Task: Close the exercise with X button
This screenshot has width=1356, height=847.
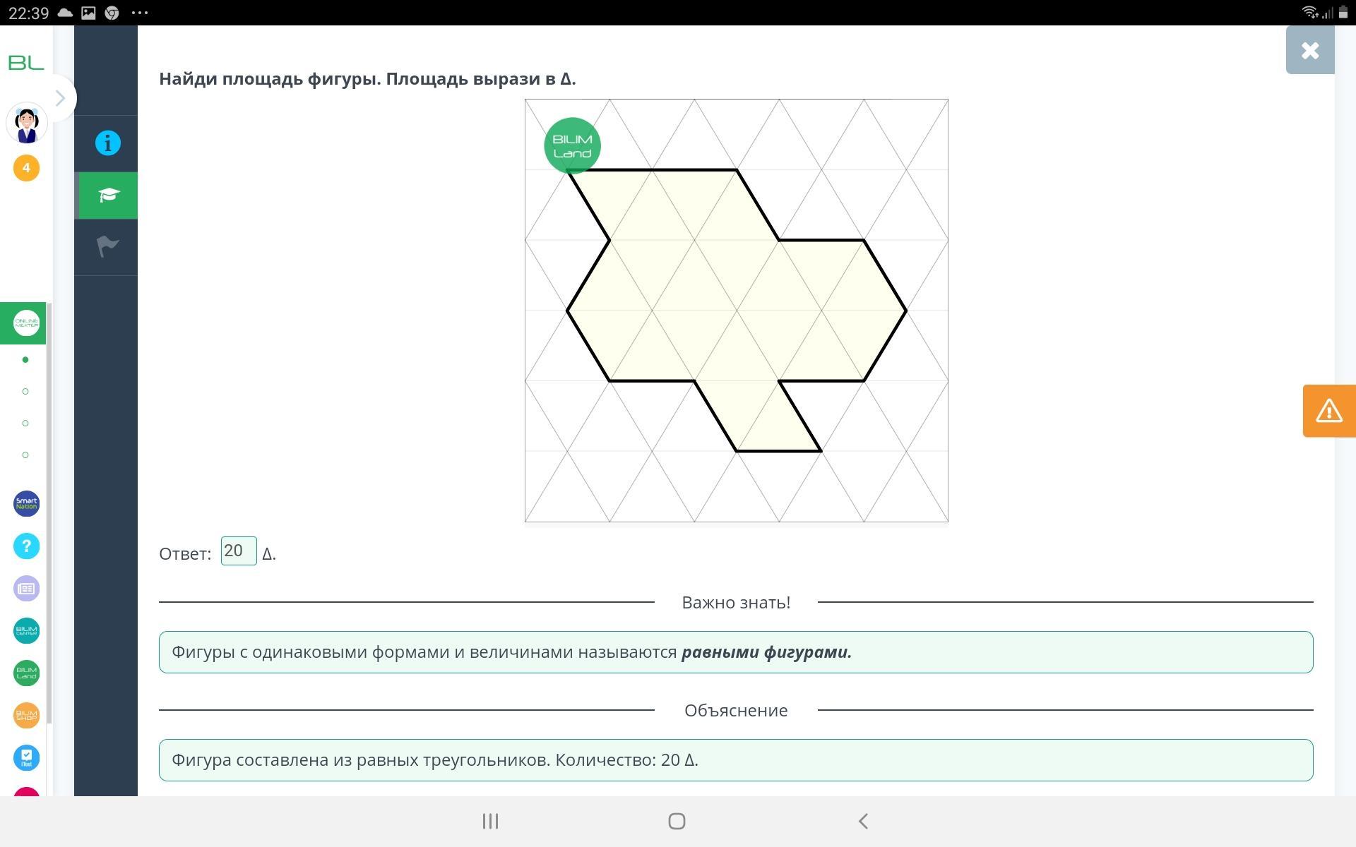Action: point(1309,50)
